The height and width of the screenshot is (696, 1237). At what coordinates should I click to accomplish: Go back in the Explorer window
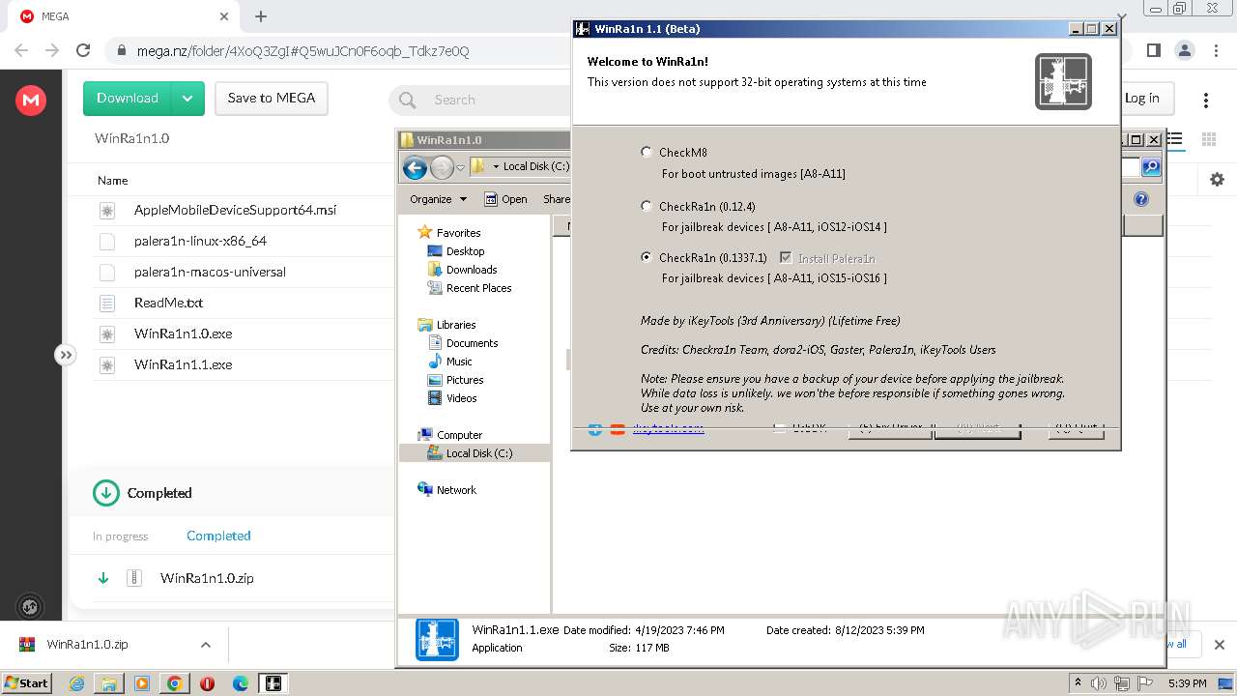click(415, 167)
